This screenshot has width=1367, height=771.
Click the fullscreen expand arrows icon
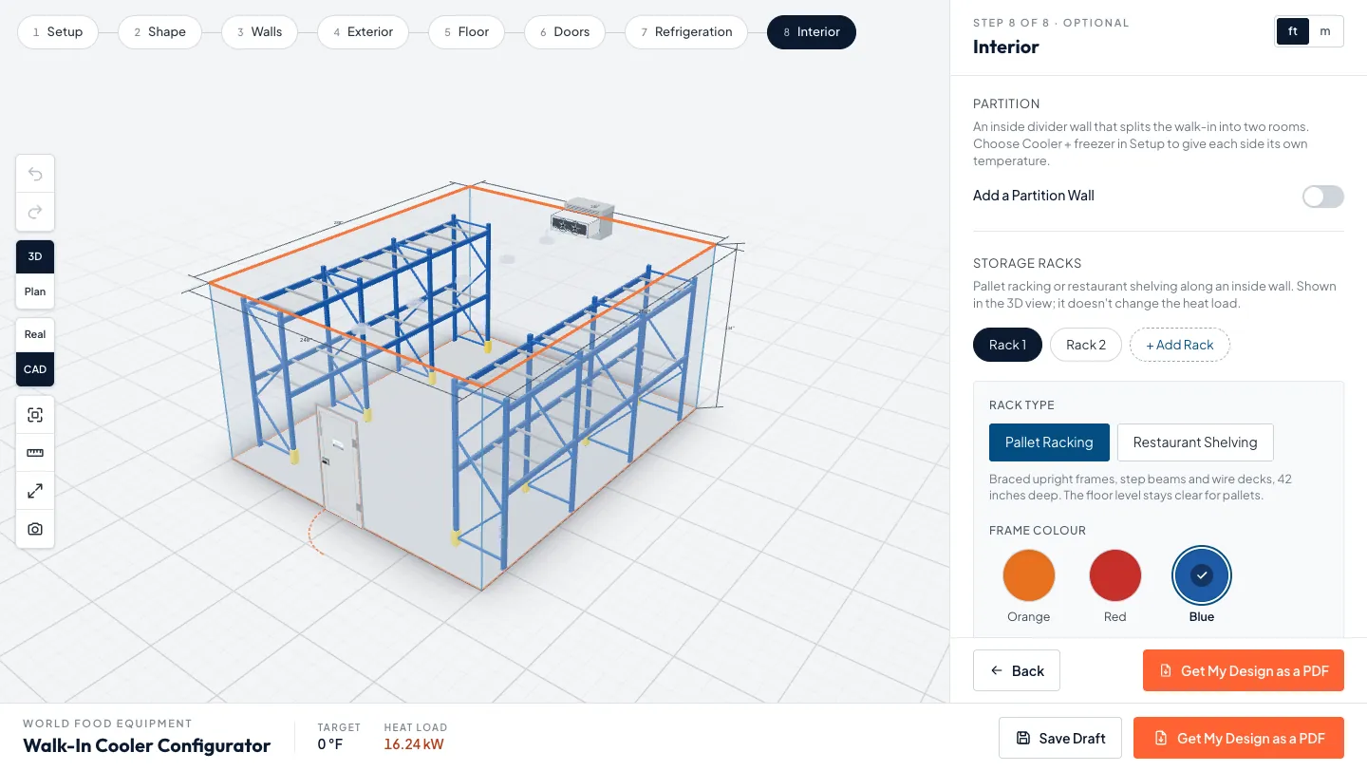[35, 491]
